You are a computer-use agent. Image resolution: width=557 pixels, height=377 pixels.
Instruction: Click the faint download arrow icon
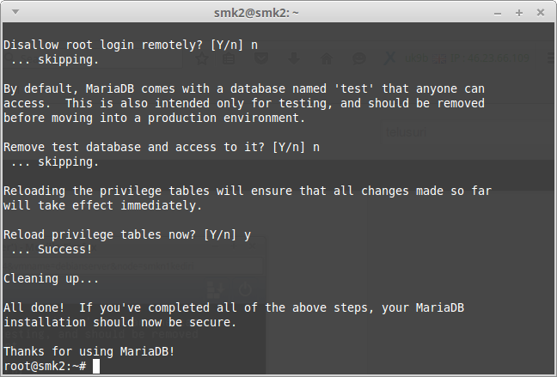[294, 58]
